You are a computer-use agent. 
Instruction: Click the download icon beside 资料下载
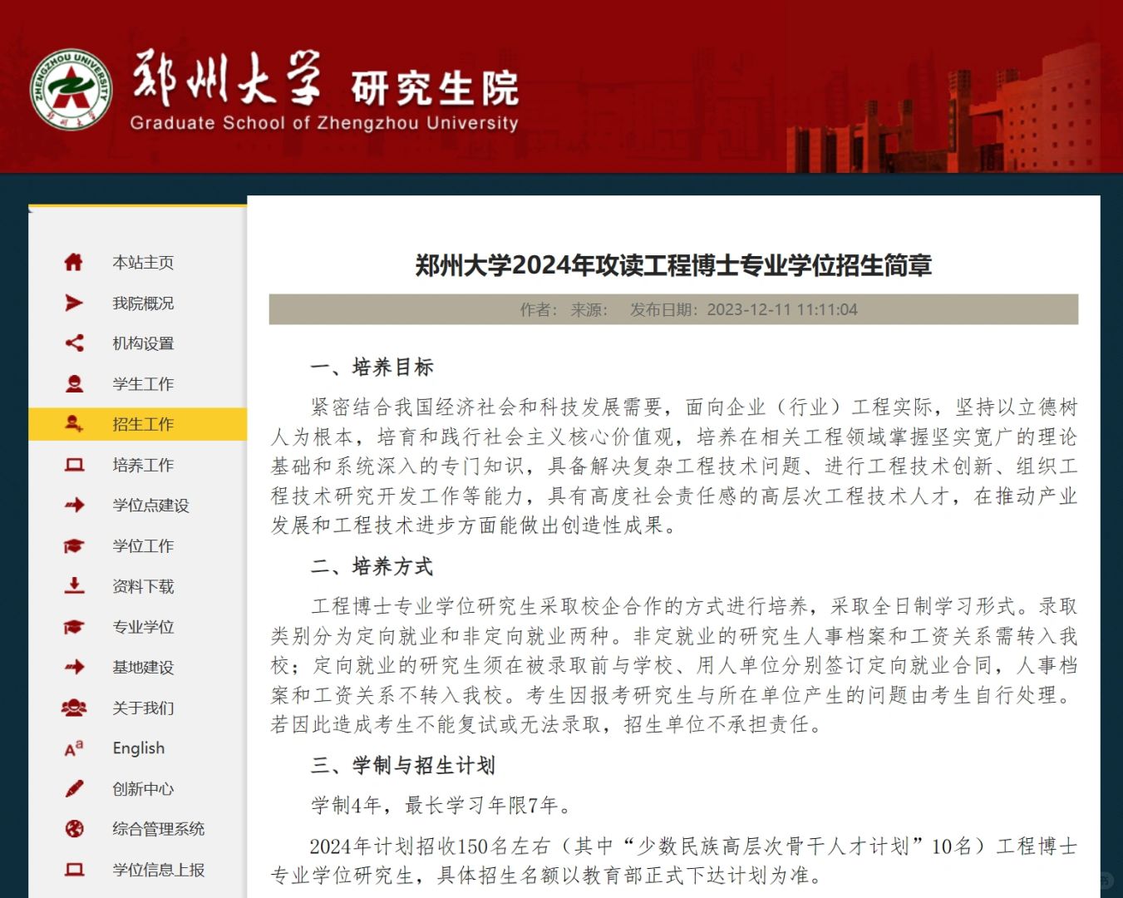(74, 585)
